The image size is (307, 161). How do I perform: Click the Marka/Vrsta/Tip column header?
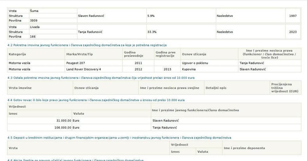pyautogui.click(x=79, y=54)
